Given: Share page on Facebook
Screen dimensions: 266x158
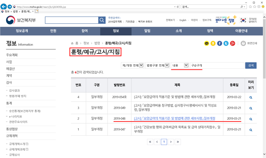Looking at the screenshot, I should 219,43.
